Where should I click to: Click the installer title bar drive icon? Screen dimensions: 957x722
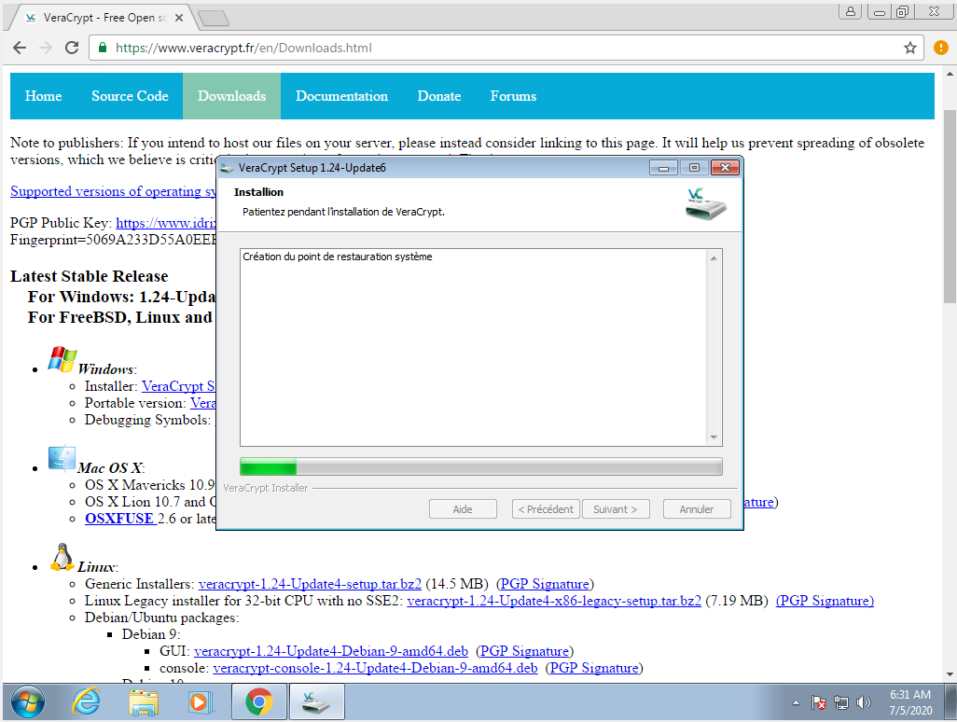coord(227,168)
